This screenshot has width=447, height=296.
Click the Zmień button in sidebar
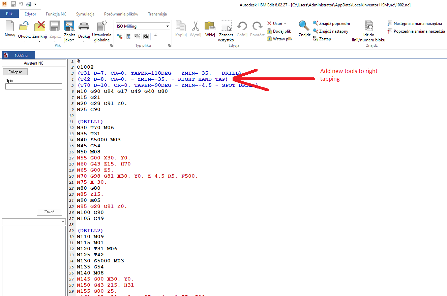click(x=49, y=212)
